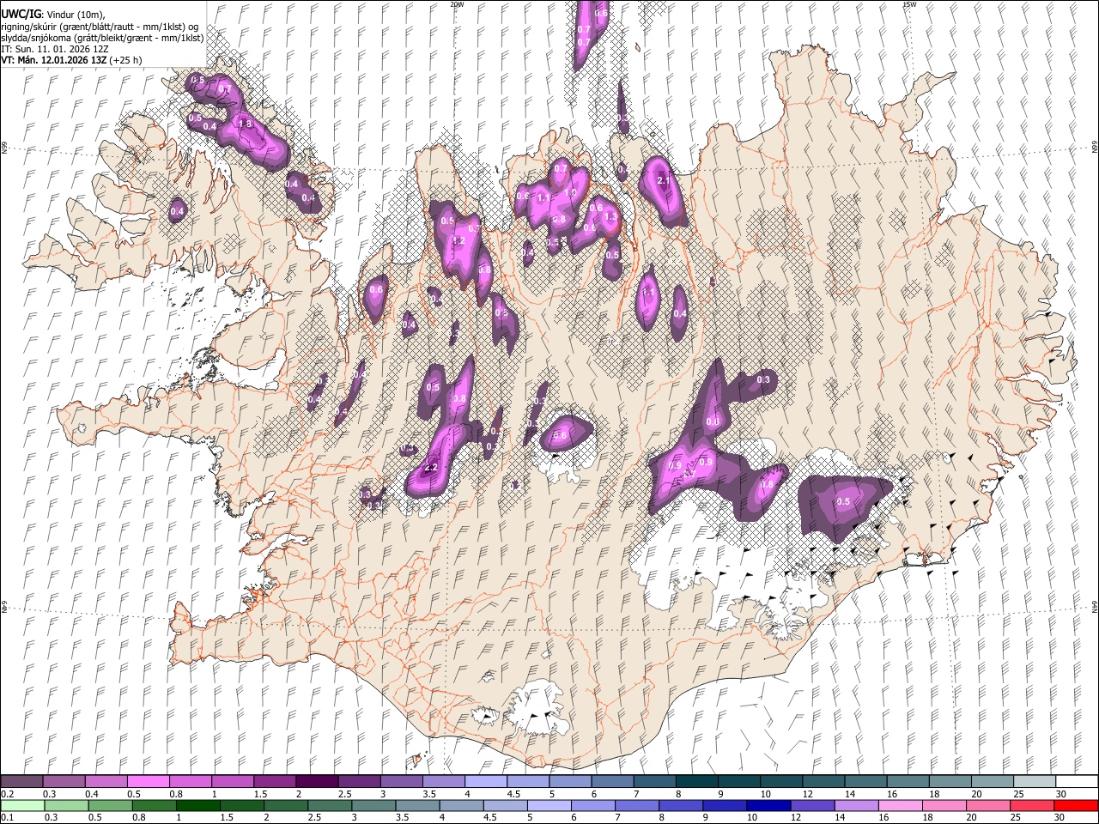Click the '2.2' snowfall value on the map

(432, 468)
